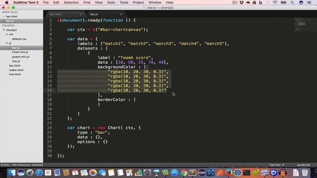Open Pages from the dock
Screen dimensions: 317x178
point(129,173)
